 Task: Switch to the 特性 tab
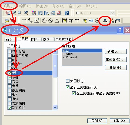[35, 39]
